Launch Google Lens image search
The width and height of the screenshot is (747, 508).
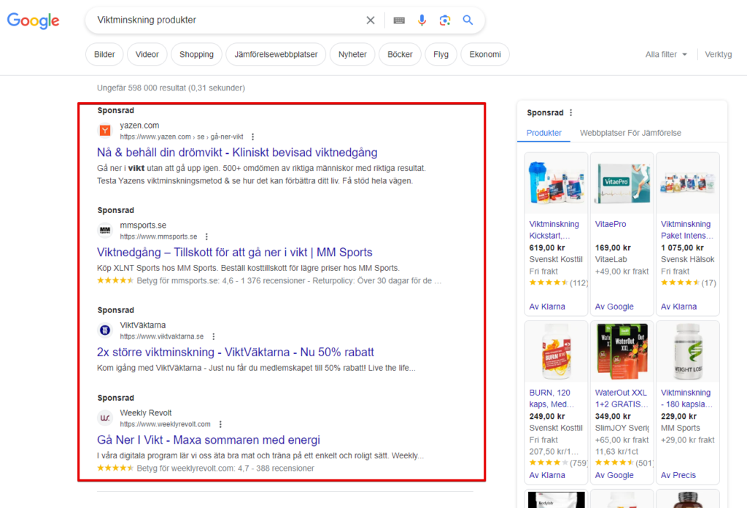[x=445, y=20]
